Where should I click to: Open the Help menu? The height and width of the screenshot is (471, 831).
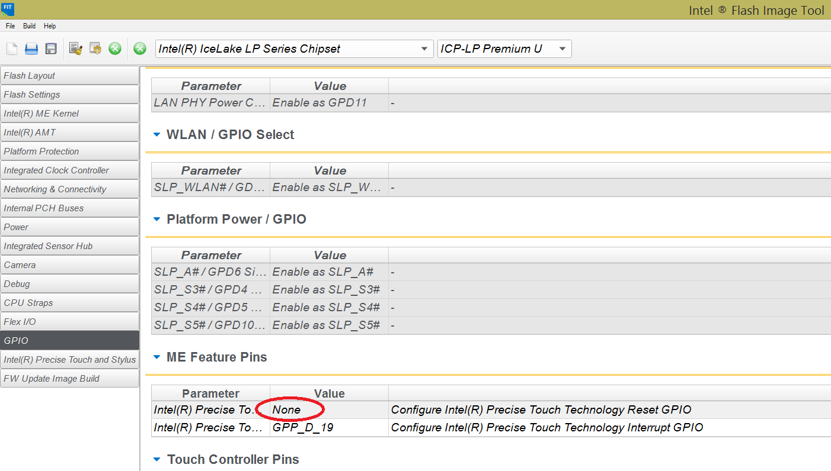[50, 26]
